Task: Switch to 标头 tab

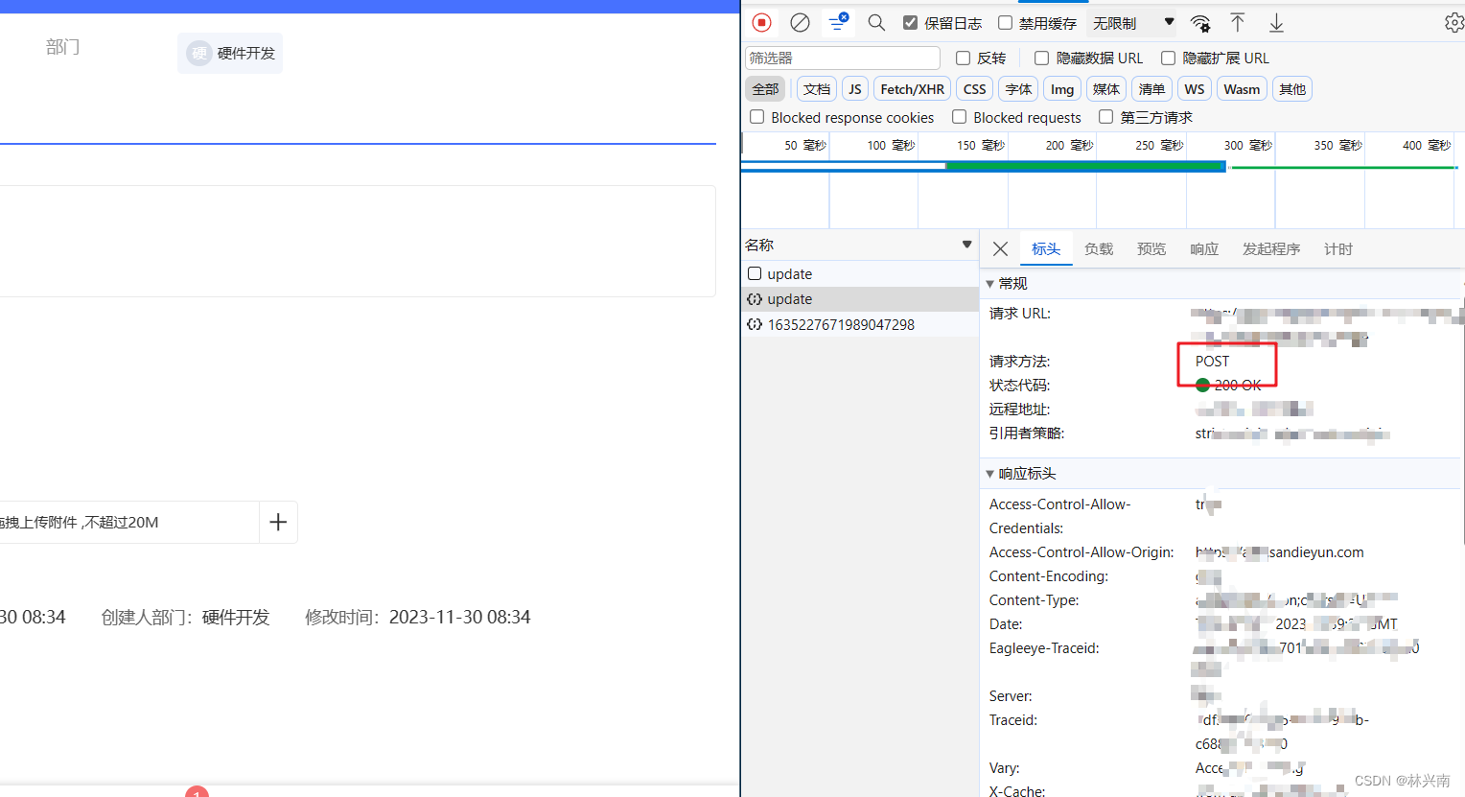Action: [1046, 249]
